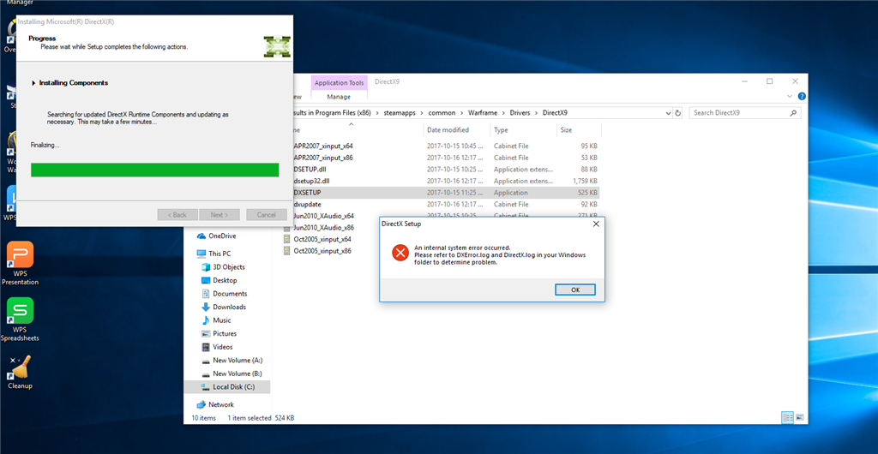Click the Installing Components arrow bullet

pos(34,83)
